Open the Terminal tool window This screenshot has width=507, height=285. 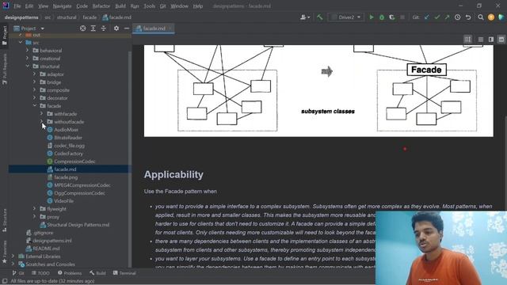click(x=124, y=273)
